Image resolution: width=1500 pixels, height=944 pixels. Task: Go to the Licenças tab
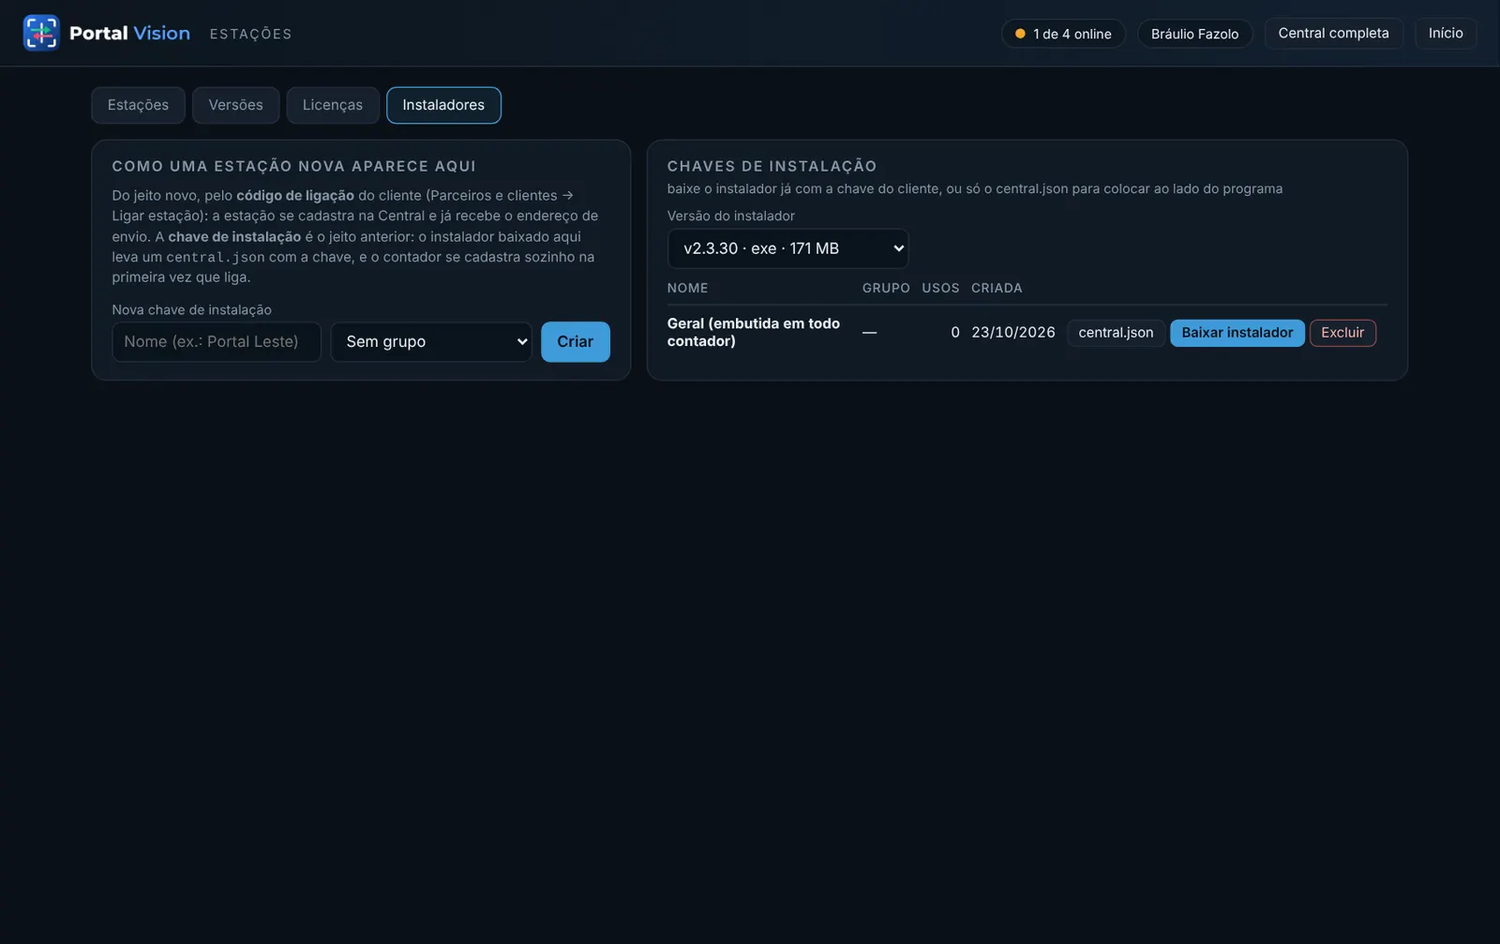(x=333, y=105)
